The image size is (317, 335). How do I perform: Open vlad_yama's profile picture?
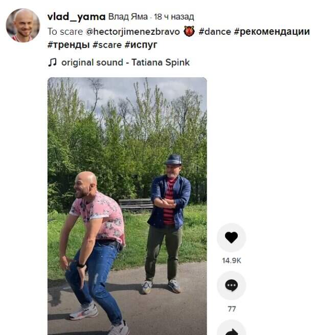[x=22, y=26]
